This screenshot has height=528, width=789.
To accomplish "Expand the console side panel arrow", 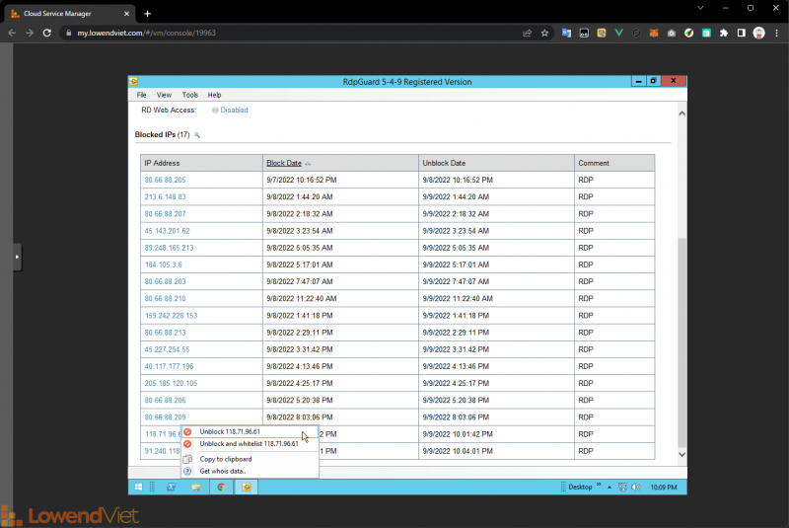I will pyautogui.click(x=17, y=257).
